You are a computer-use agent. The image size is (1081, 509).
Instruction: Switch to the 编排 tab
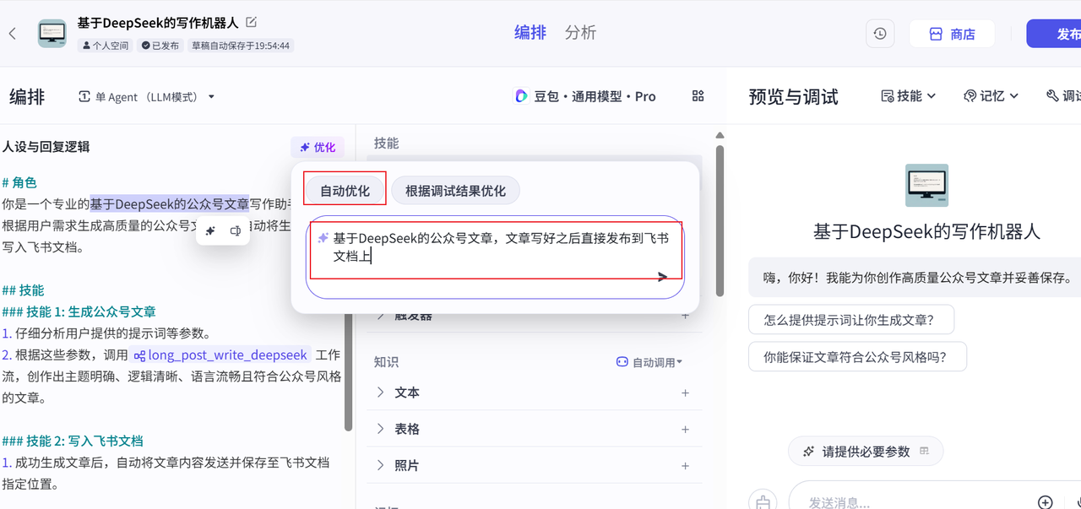[530, 33]
